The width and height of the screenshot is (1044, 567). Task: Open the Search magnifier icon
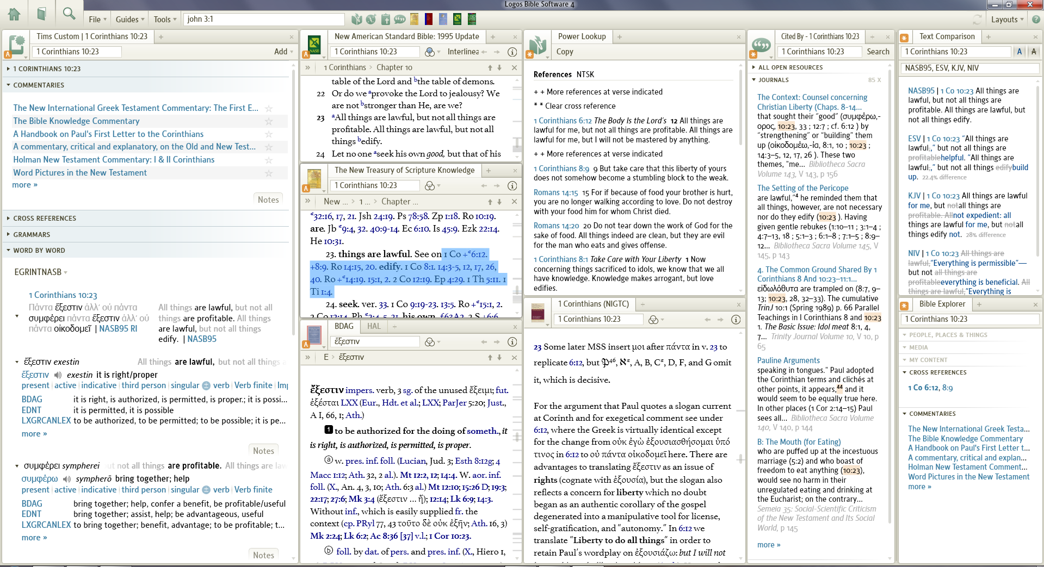click(69, 14)
